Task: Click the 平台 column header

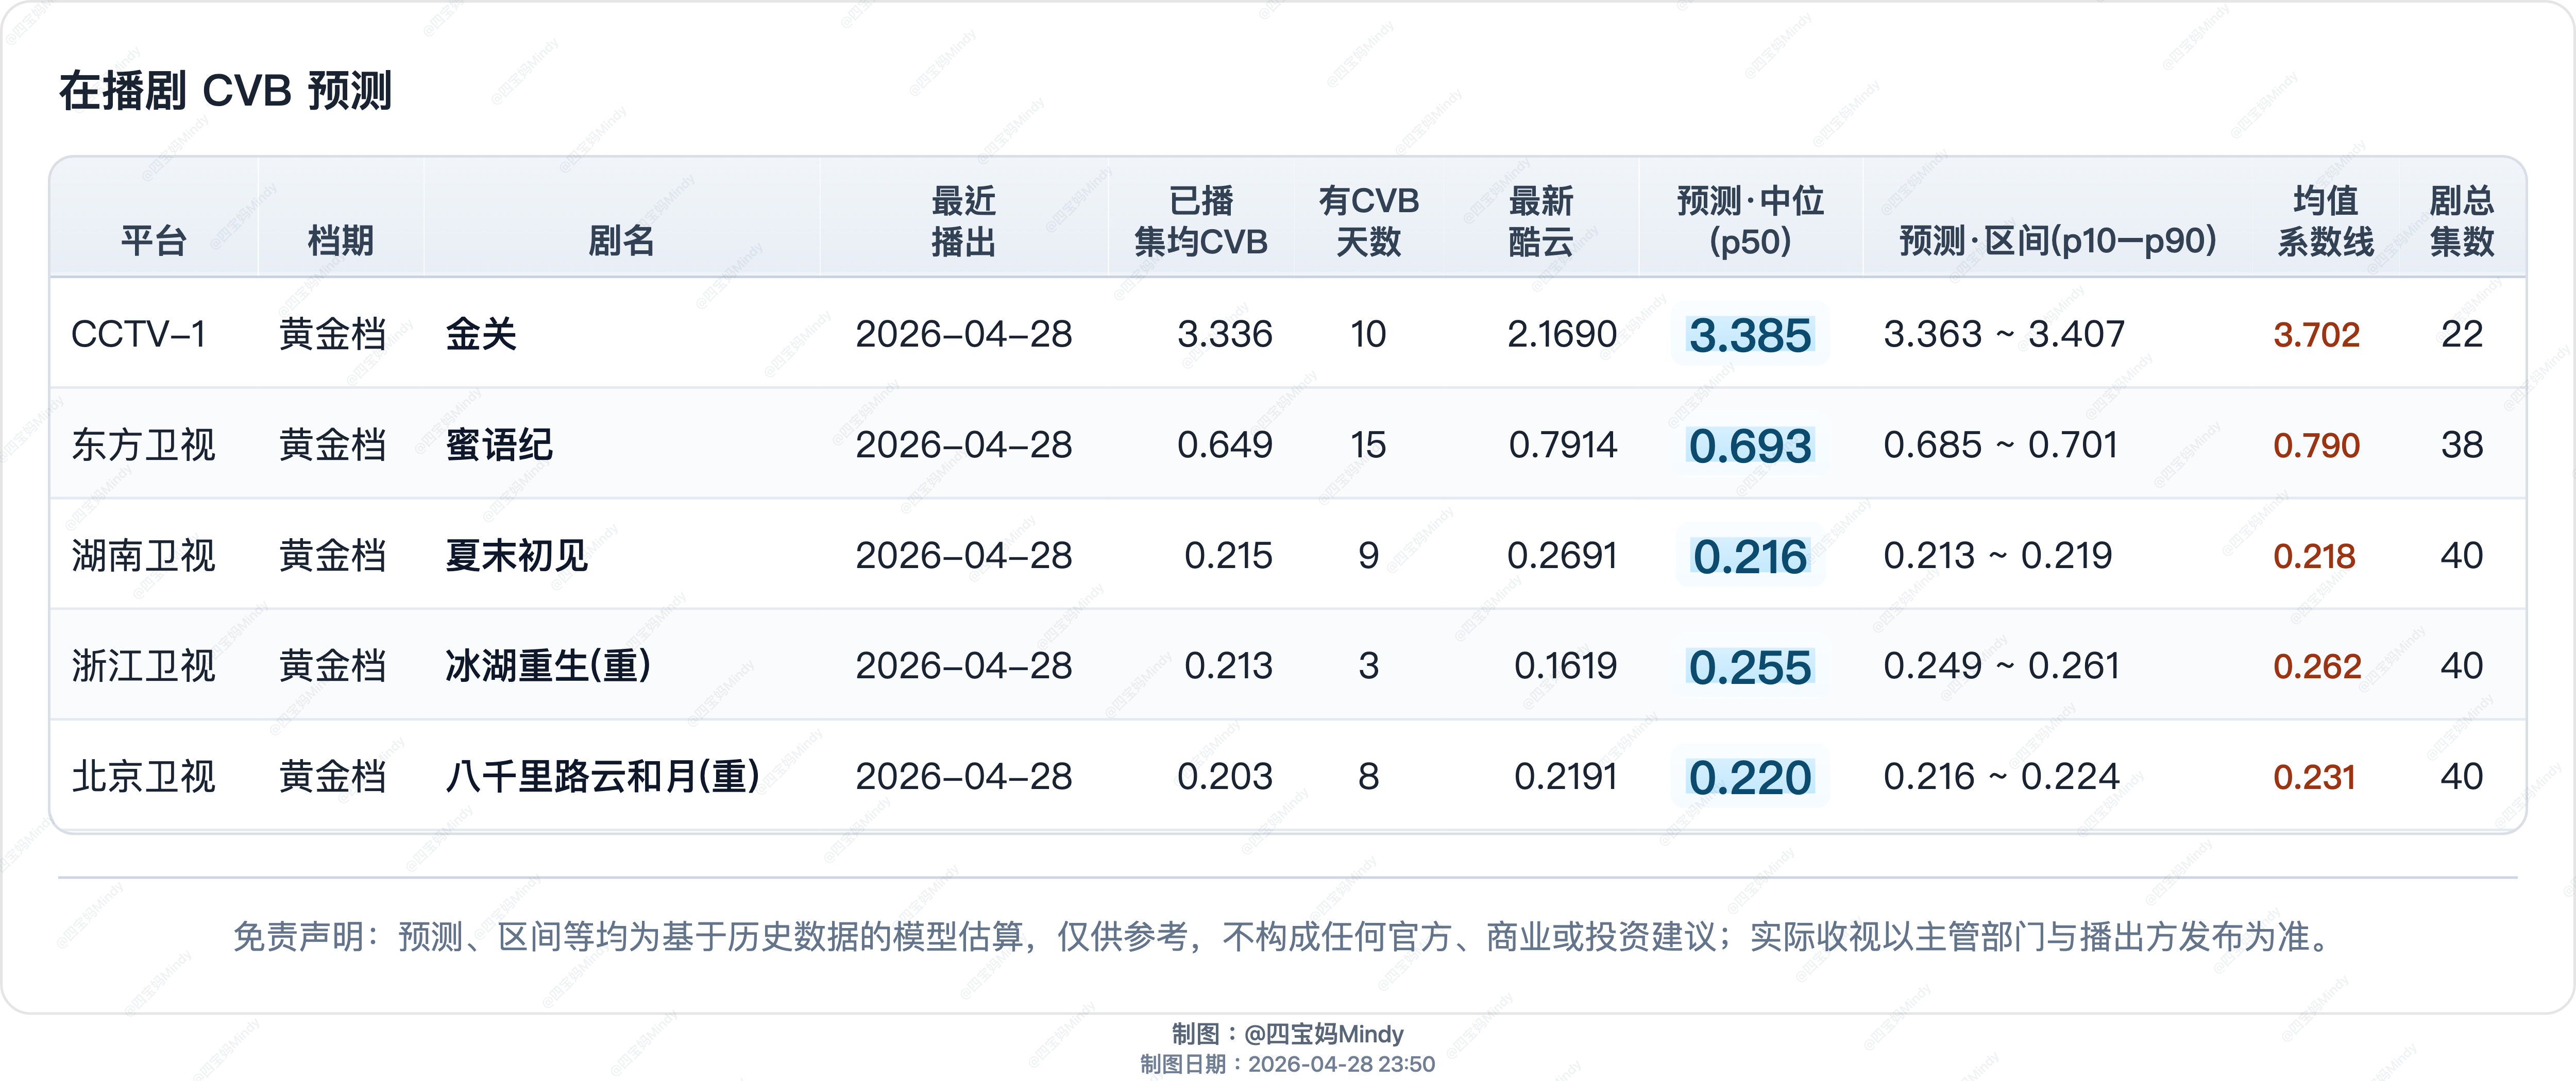Action: point(154,241)
